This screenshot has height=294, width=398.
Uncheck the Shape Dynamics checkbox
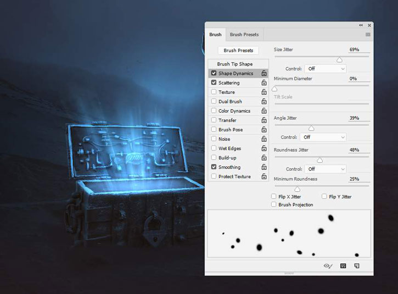point(214,73)
